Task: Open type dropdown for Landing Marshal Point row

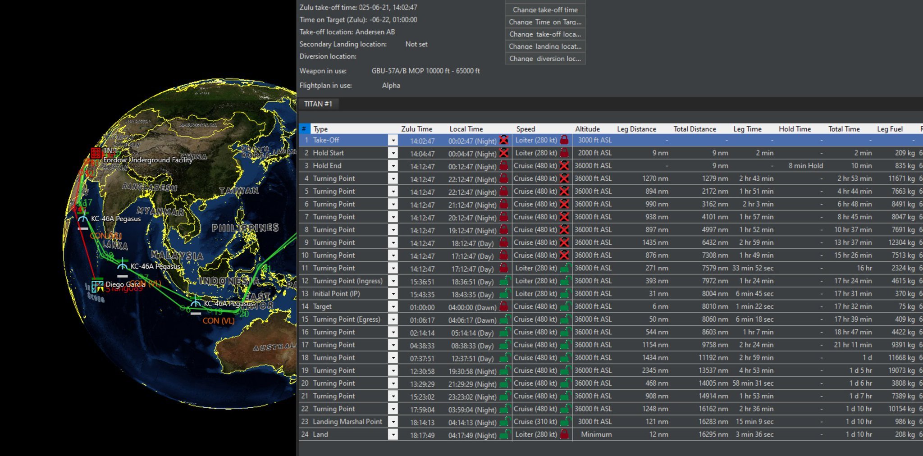Action: tap(393, 422)
